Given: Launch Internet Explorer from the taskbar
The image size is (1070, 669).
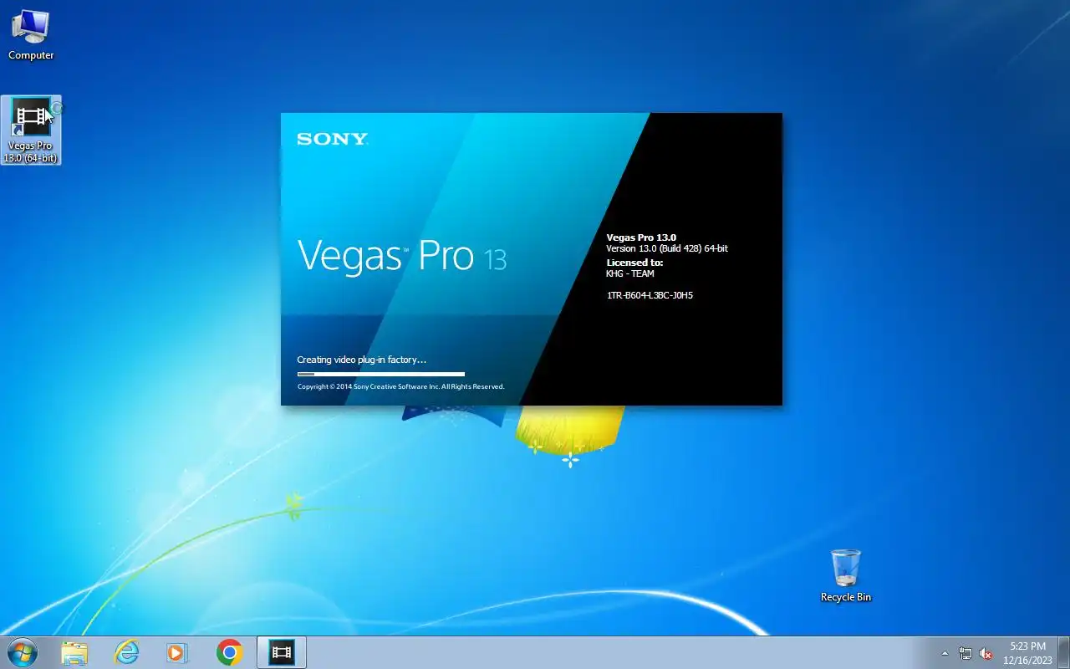Looking at the screenshot, I should click(x=126, y=652).
